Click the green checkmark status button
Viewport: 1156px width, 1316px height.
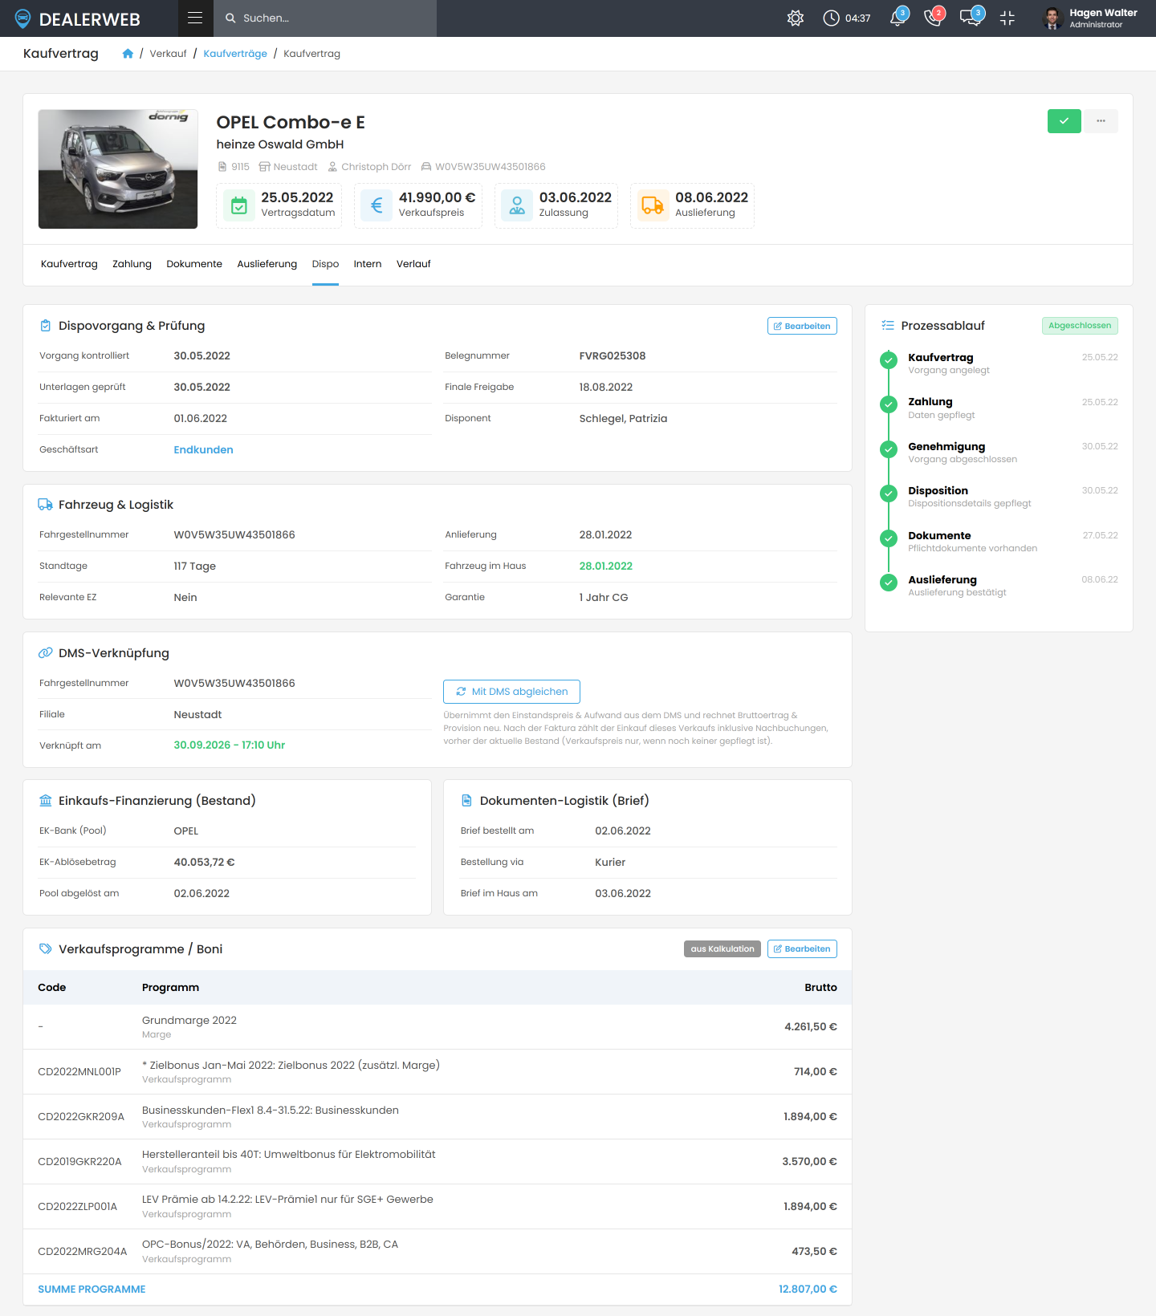pyautogui.click(x=1064, y=121)
